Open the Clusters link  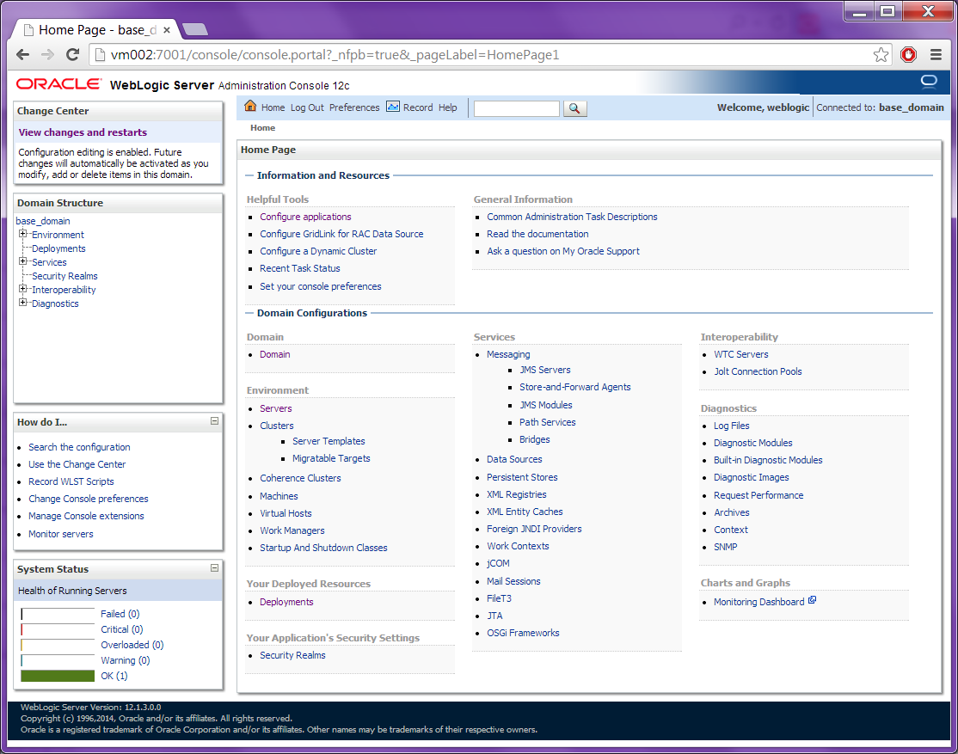pyautogui.click(x=277, y=426)
